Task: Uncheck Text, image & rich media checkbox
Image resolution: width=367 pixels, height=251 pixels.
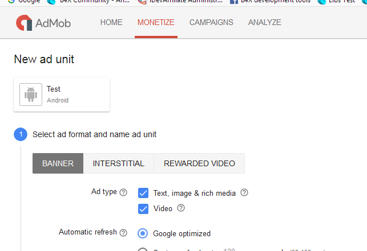Action: [x=143, y=193]
